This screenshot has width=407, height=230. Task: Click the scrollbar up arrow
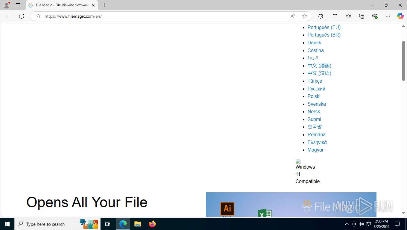403,26
